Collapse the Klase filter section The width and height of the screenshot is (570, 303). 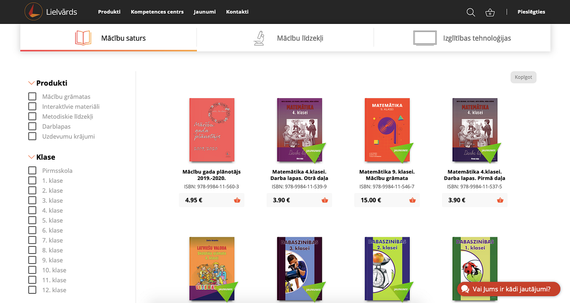pyautogui.click(x=31, y=157)
